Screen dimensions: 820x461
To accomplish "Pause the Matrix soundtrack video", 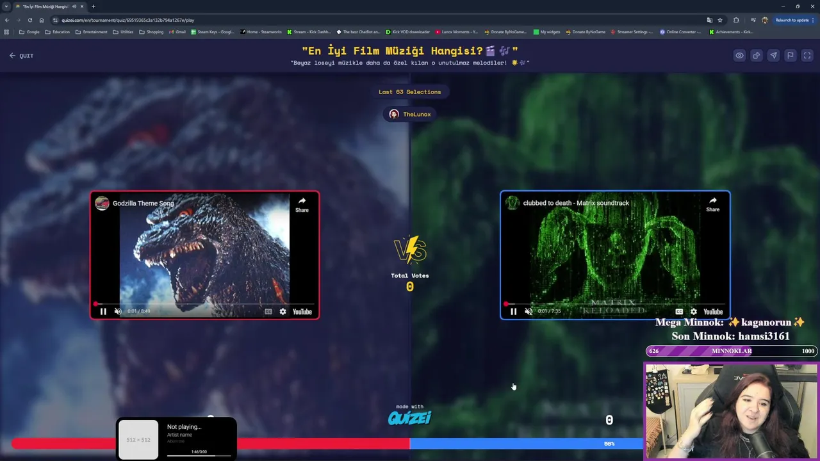I will point(513,312).
